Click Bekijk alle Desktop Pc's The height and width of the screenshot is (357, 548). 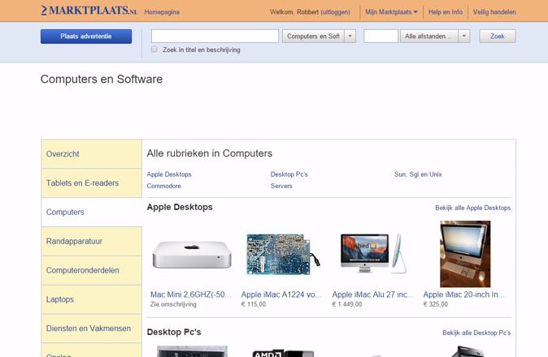pos(476,333)
